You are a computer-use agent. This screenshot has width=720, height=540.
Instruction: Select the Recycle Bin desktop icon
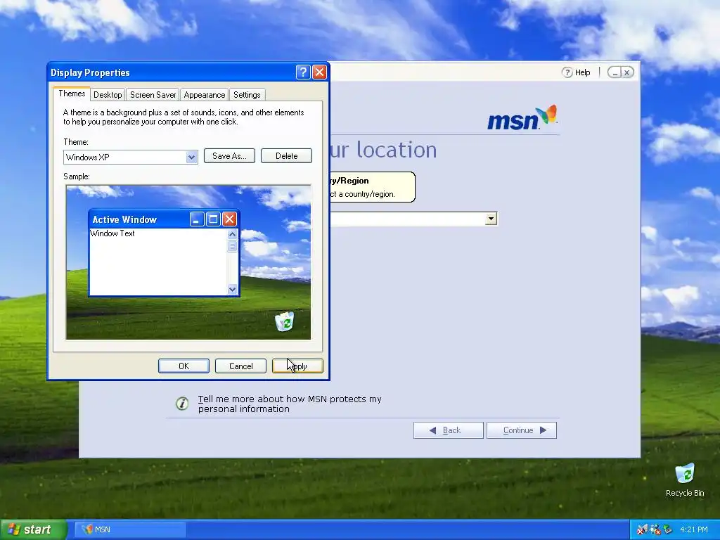tap(685, 480)
